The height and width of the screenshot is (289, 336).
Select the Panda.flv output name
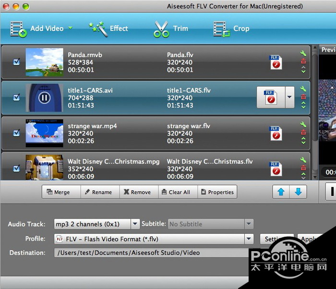180,55
